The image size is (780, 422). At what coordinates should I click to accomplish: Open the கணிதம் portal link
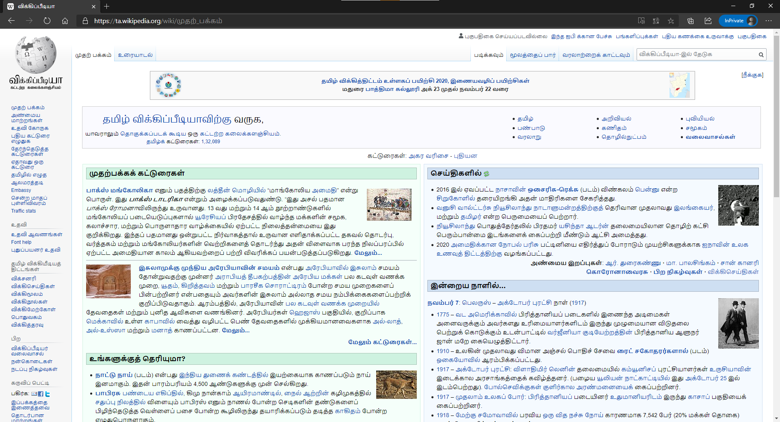(x=614, y=128)
